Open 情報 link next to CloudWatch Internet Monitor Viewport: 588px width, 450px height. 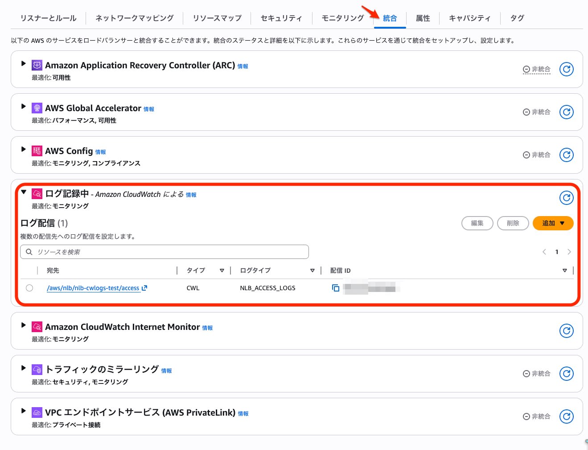[x=207, y=328]
